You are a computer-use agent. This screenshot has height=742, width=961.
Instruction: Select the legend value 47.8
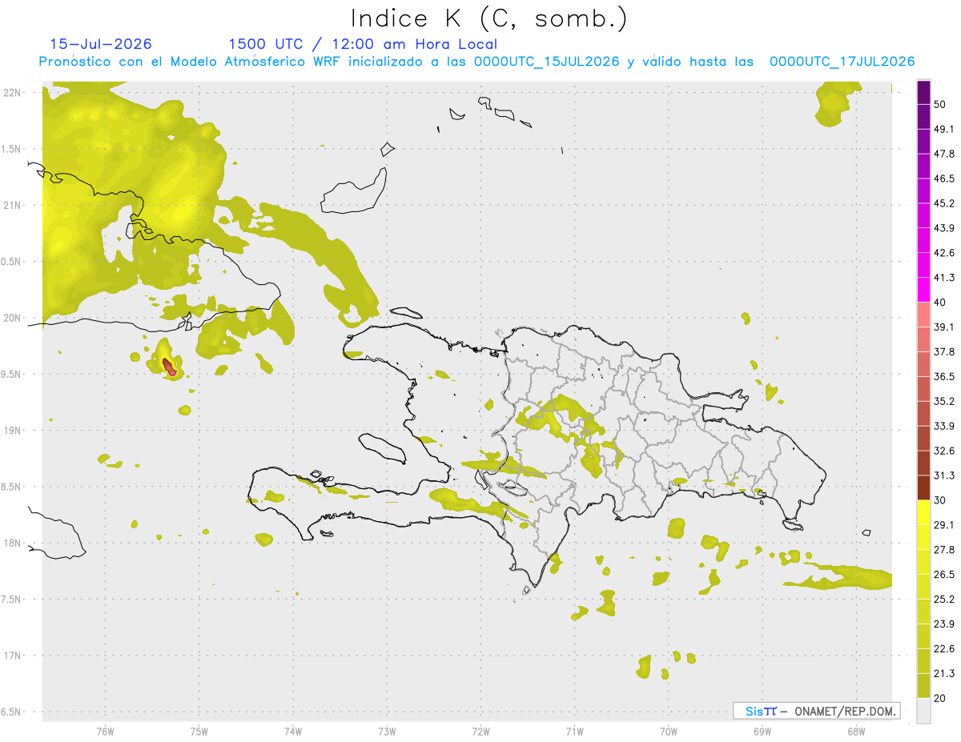[944, 154]
